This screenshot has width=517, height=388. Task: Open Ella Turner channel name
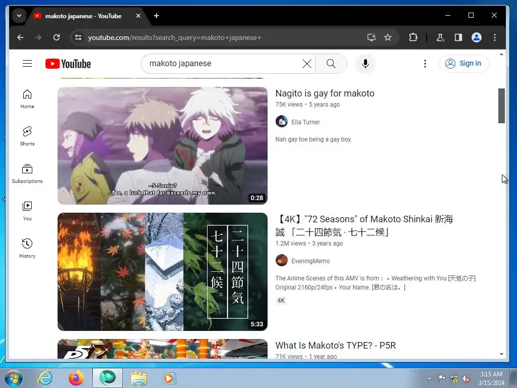305,122
